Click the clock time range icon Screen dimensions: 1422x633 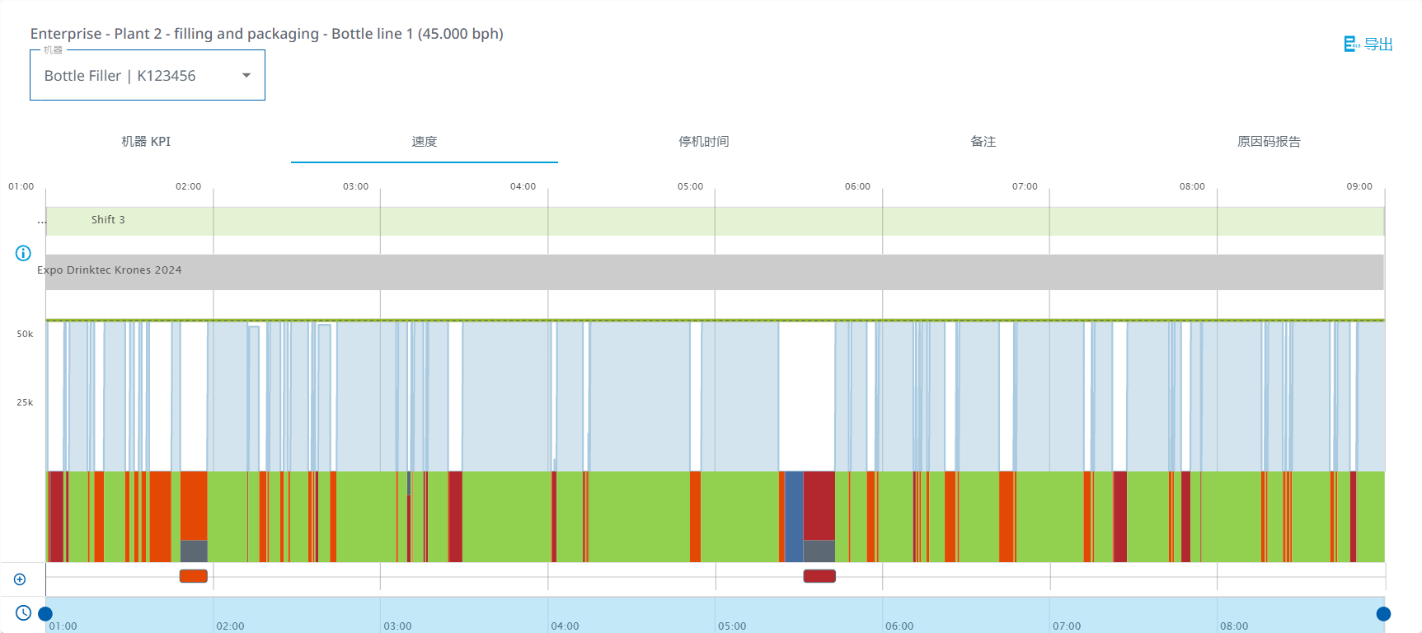[23, 612]
